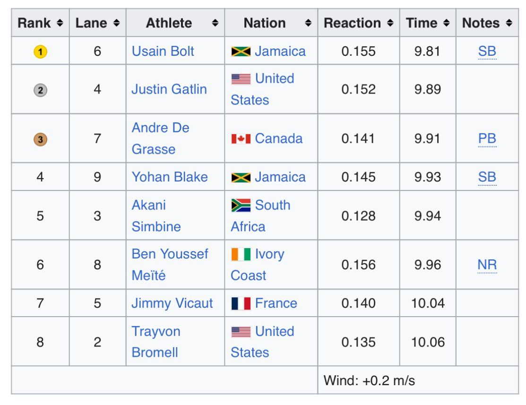Click the silver medal rank 2 icon
Image resolution: width=526 pixels, height=405 pixels.
click(x=40, y=90)
